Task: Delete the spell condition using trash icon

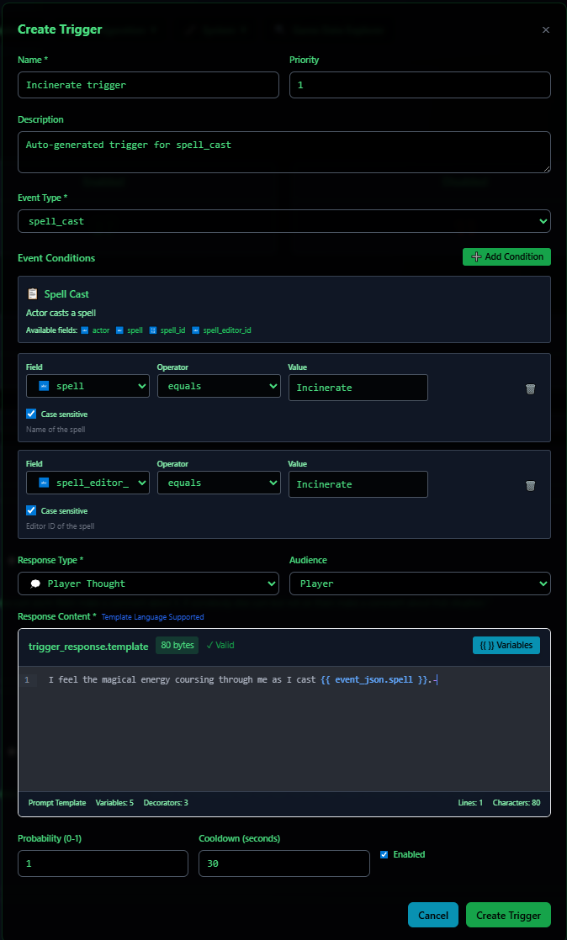Action: click(x=530, y=389)
